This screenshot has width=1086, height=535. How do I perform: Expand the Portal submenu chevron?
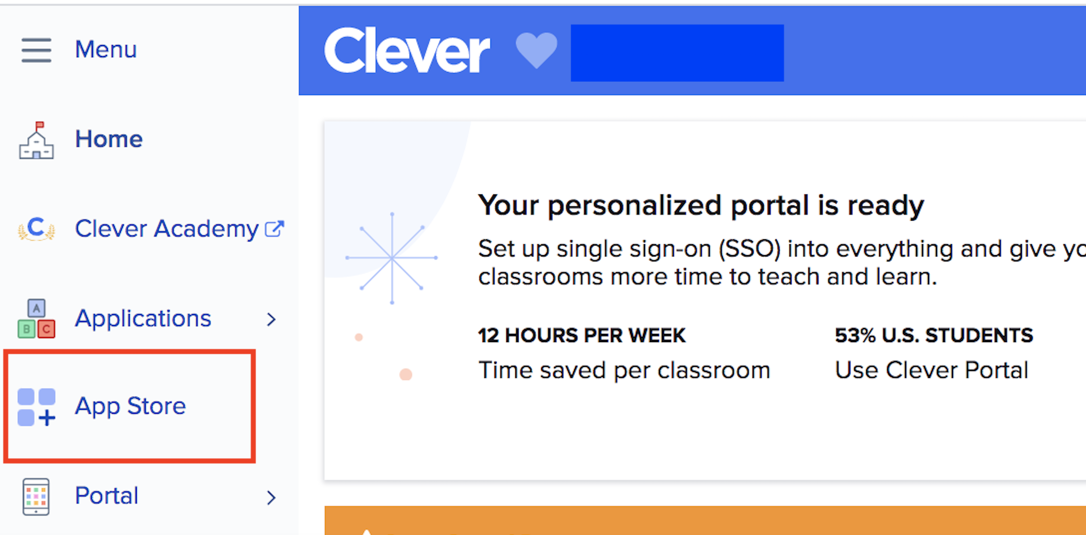click(271, 498)
